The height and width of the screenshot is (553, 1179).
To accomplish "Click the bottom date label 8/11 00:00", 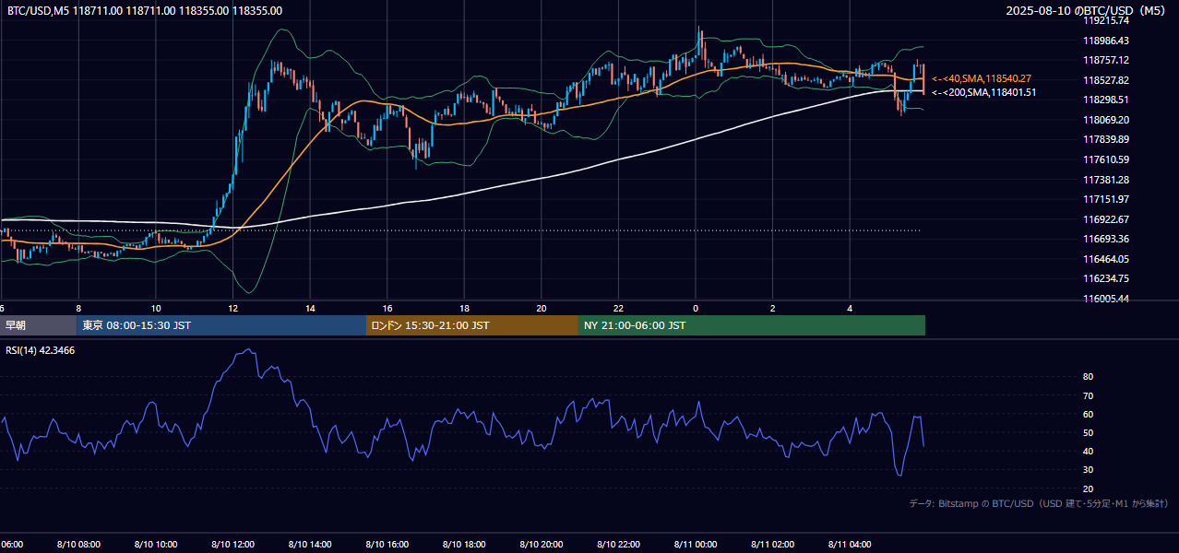I will pos(695,545).
